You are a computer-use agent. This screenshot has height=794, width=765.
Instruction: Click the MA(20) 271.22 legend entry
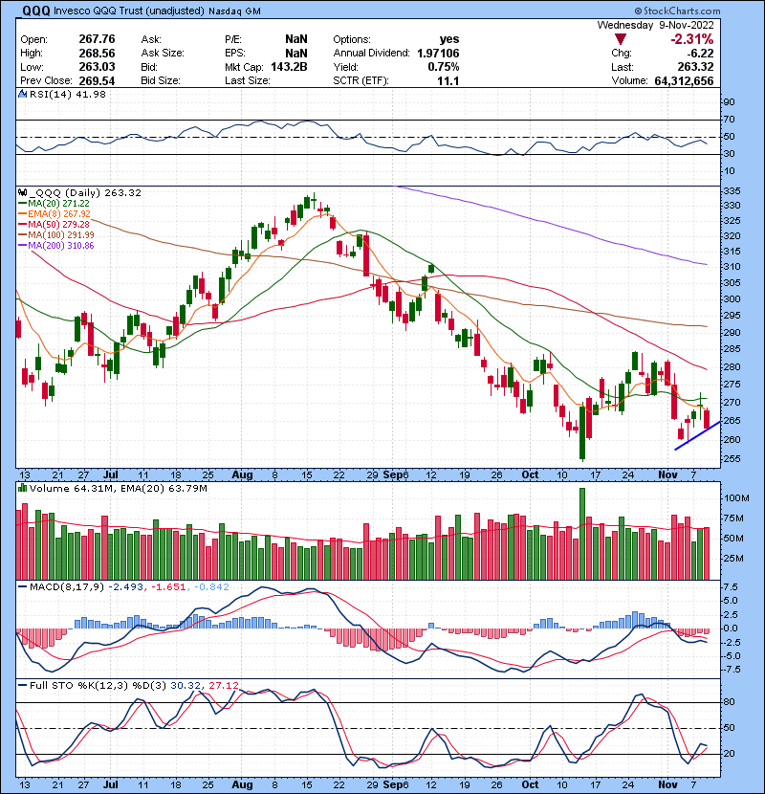(x=54, y=203)
